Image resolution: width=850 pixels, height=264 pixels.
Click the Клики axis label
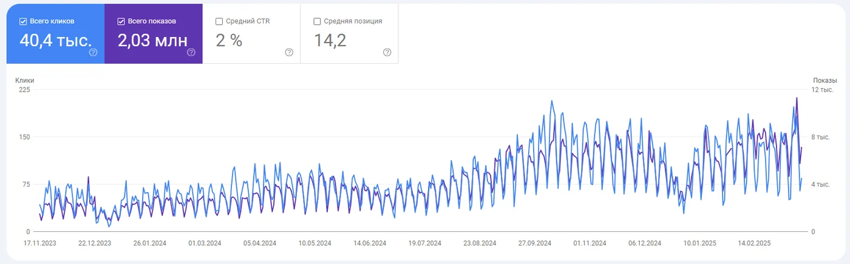25,80
